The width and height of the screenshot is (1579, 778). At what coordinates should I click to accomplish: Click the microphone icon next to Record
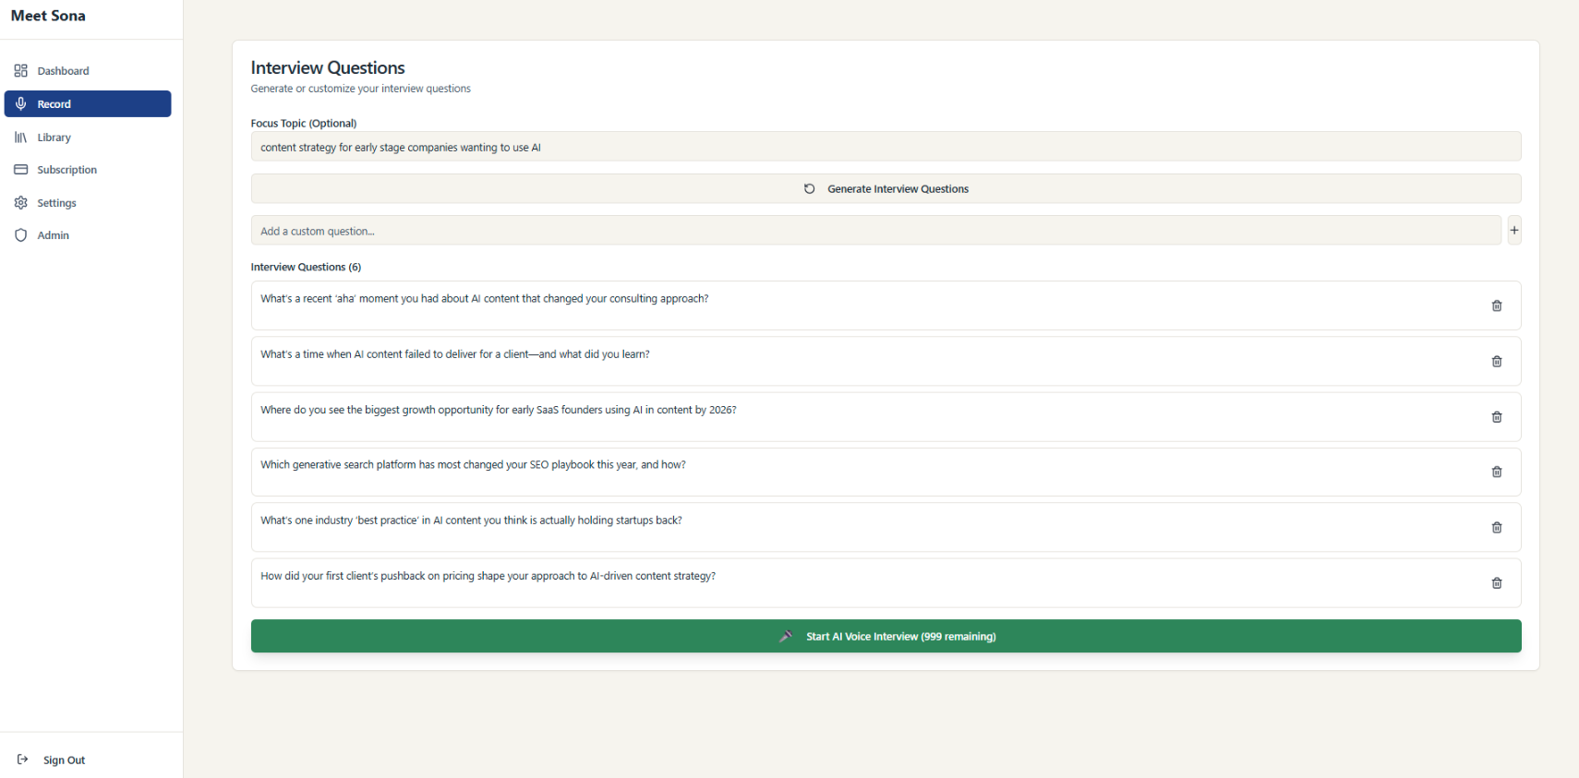coord(20,103)
